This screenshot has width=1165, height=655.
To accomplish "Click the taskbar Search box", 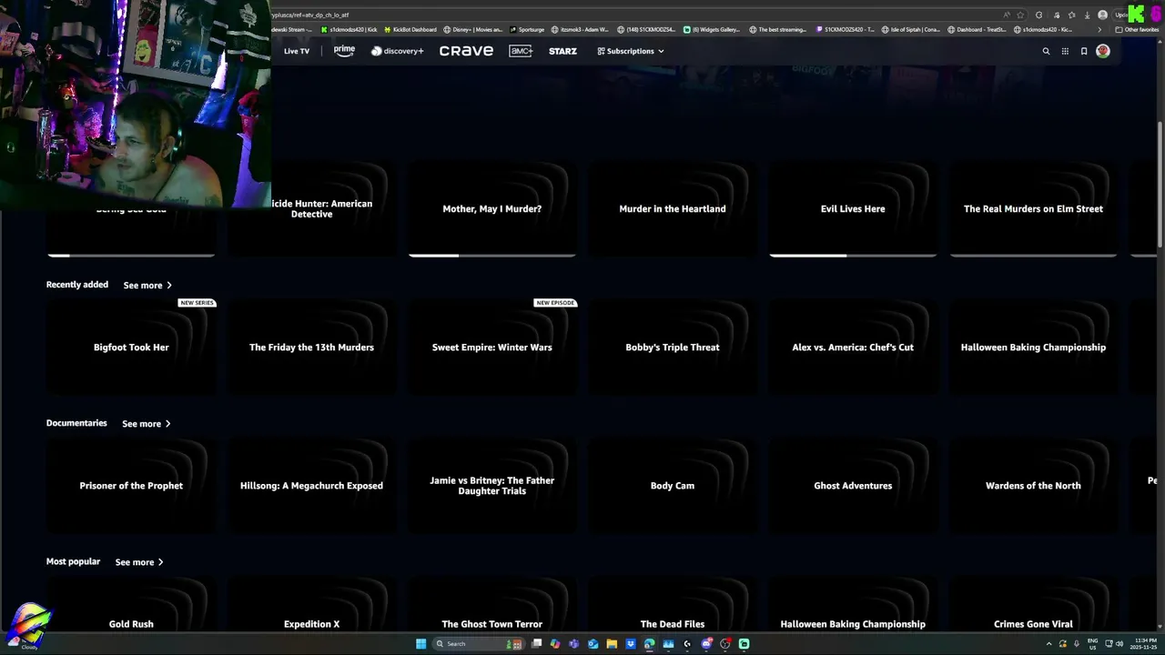I will click(x=478, y=643).
